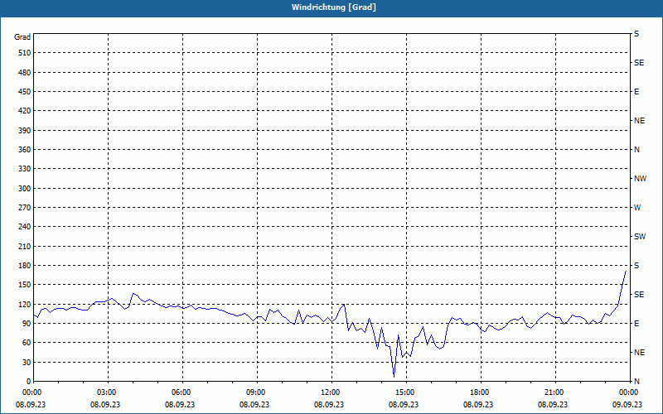Select the 08.09.23 date under 06:00
The image size is (663, 414).
[x=180, y=405]
